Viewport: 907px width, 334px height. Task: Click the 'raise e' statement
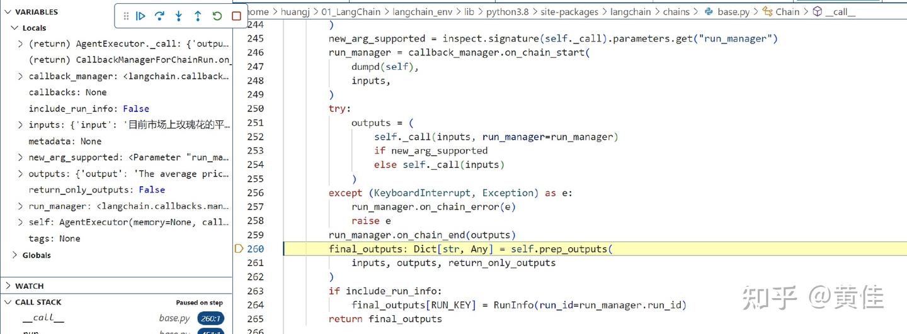[371, 221]
